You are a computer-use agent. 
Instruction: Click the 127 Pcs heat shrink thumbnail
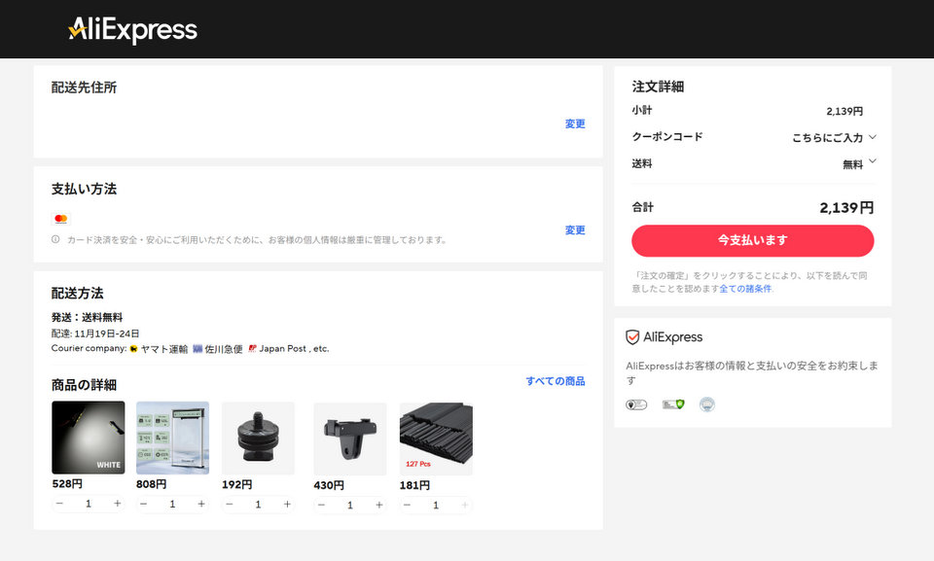(x=436, y=438)
